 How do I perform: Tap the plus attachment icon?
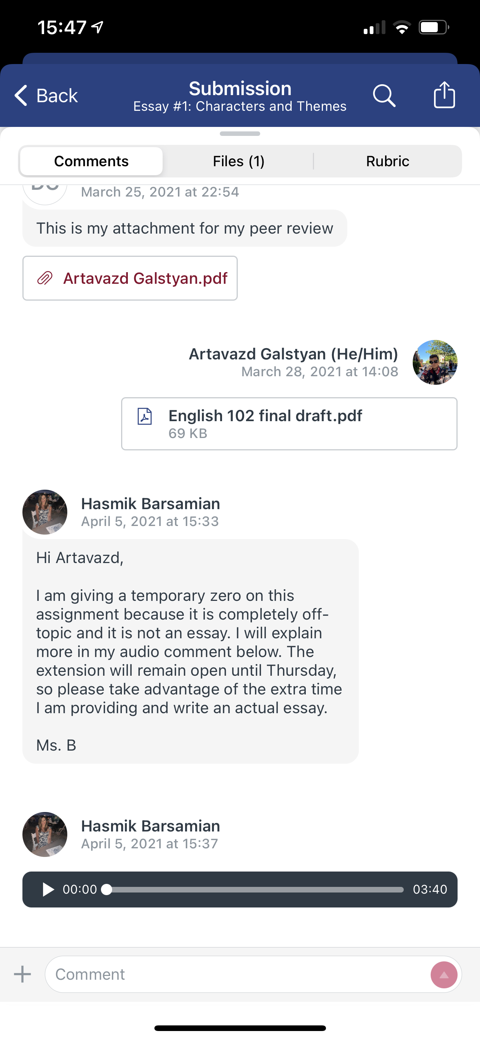[22, 974]
